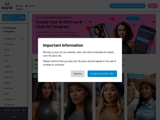This screenshot has height=120, width=160.
Task: Click the luvy ai logo
Action: [x=7, y=6]
